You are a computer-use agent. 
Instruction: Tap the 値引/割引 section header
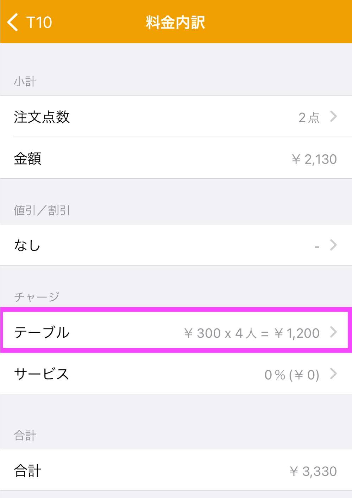(42, 210)
